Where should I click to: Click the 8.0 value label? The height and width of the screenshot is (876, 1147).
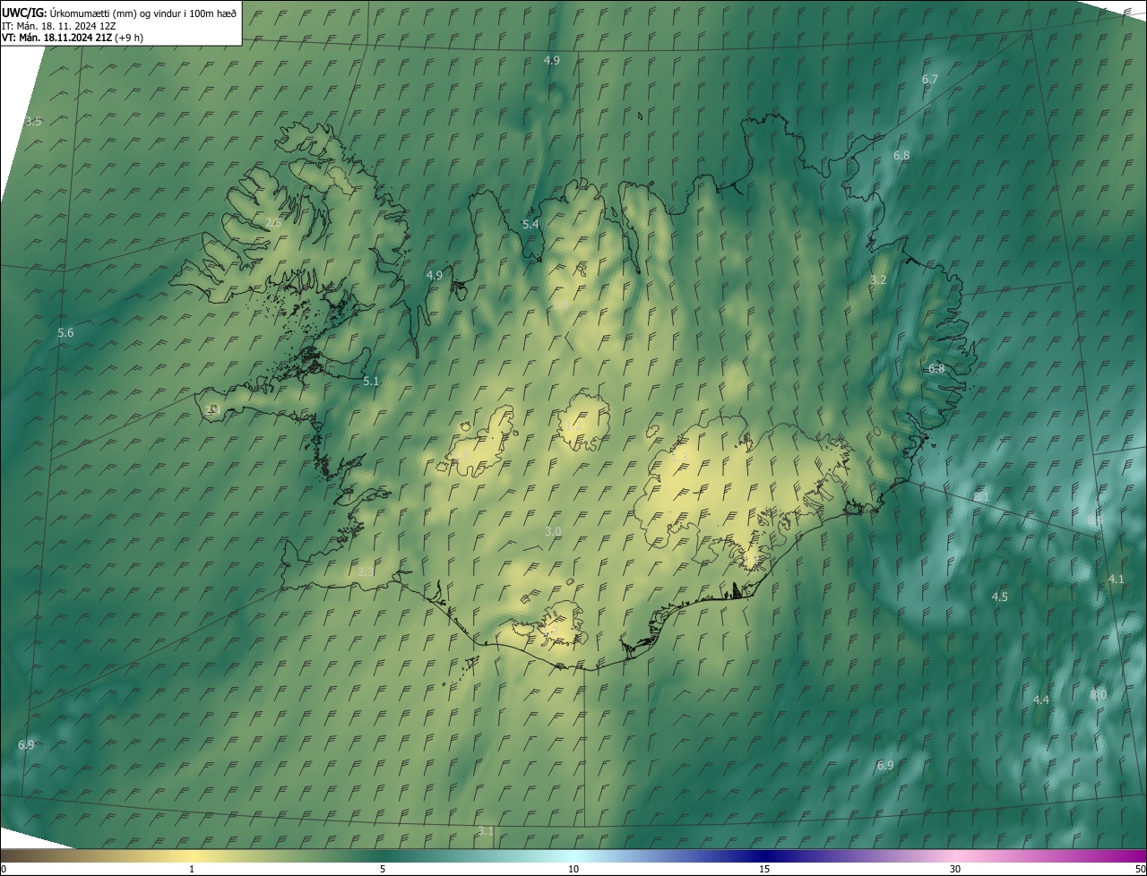1099,695
